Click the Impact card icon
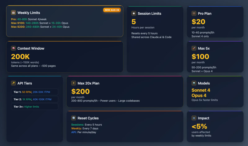Viewport: 248px width, 146px height. [194, 118]
